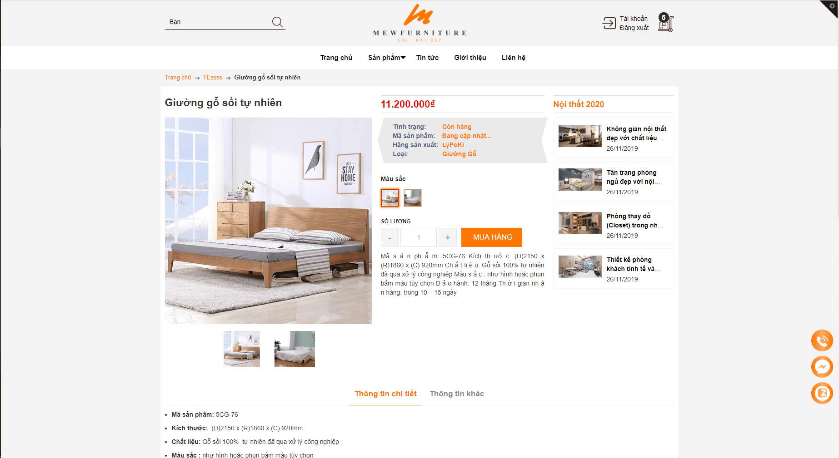Focus the search input field
Viewport: 839px width, 458px height.
[x=218, y=22]
